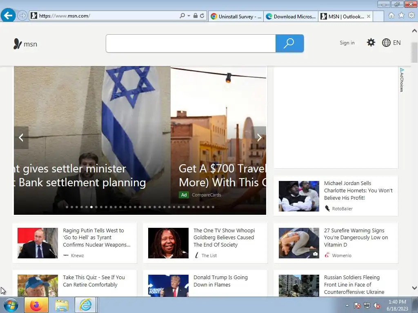The width and height of the screenshot is (418, 313).
Task: Open the West Bank settlement planning headline
Action: tap(80, 176)
